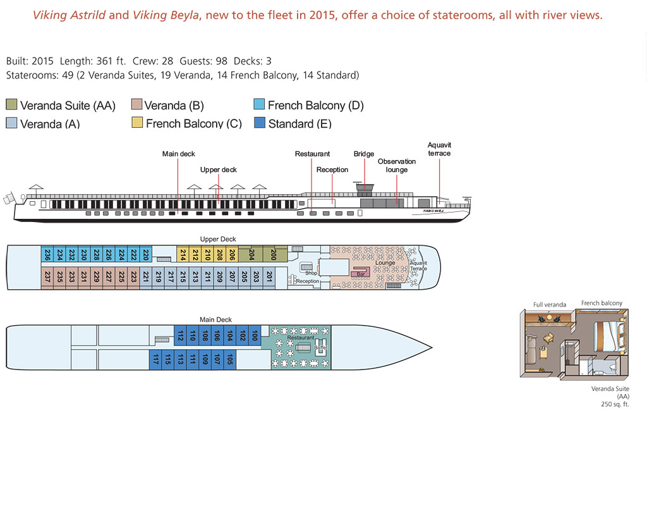Click the Veranda (B) legend color swatch
The width and height of the screenshot is (647, 506).
pos(136,104)
